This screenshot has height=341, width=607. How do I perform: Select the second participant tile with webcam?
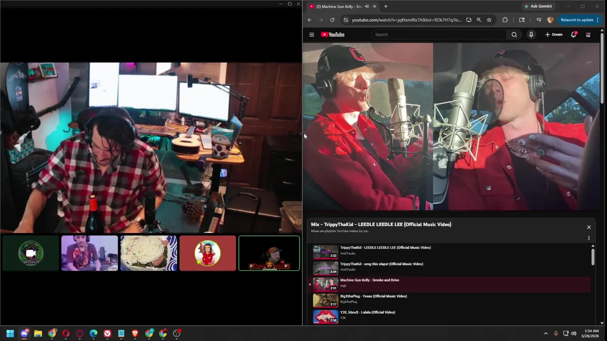[x=90, y=253]
